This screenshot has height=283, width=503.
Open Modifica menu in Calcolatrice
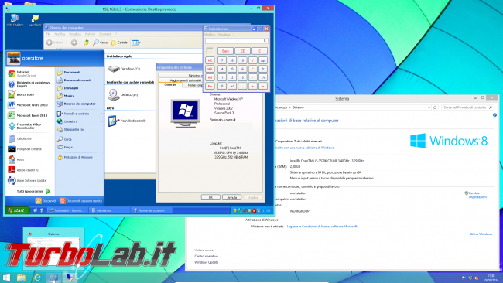210,35
